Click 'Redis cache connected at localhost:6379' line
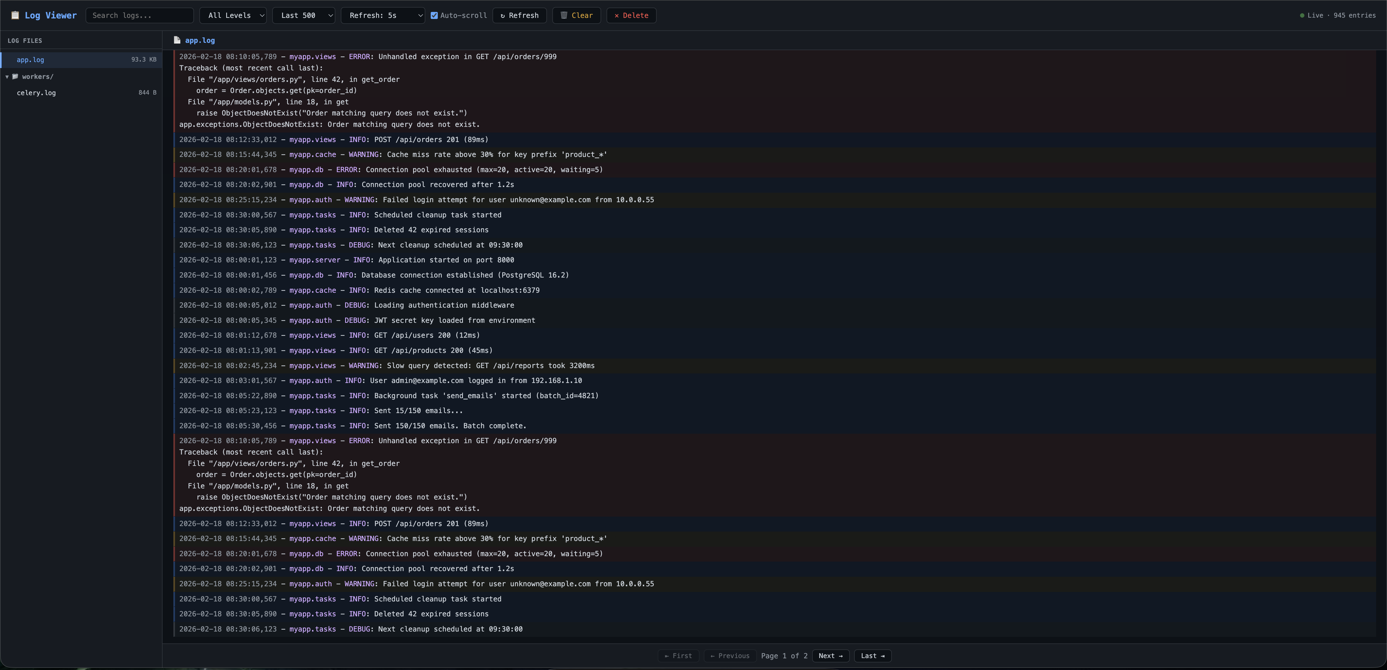Screen dimensions: 1387x670 click(x=775, y=290)
